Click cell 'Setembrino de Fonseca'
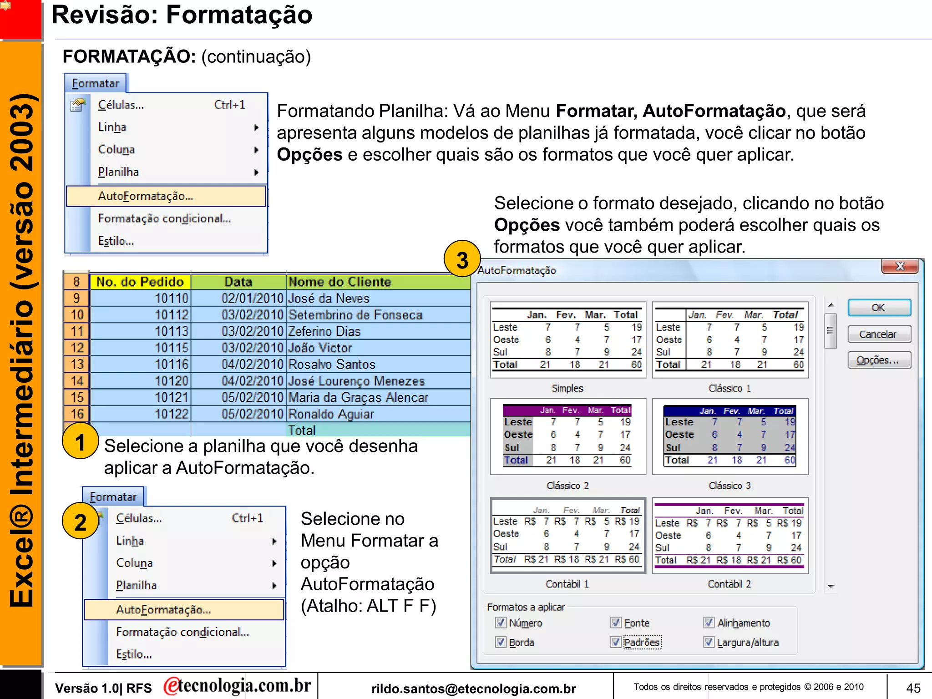This screenshot has width=932, height=699. pos(379,315)
